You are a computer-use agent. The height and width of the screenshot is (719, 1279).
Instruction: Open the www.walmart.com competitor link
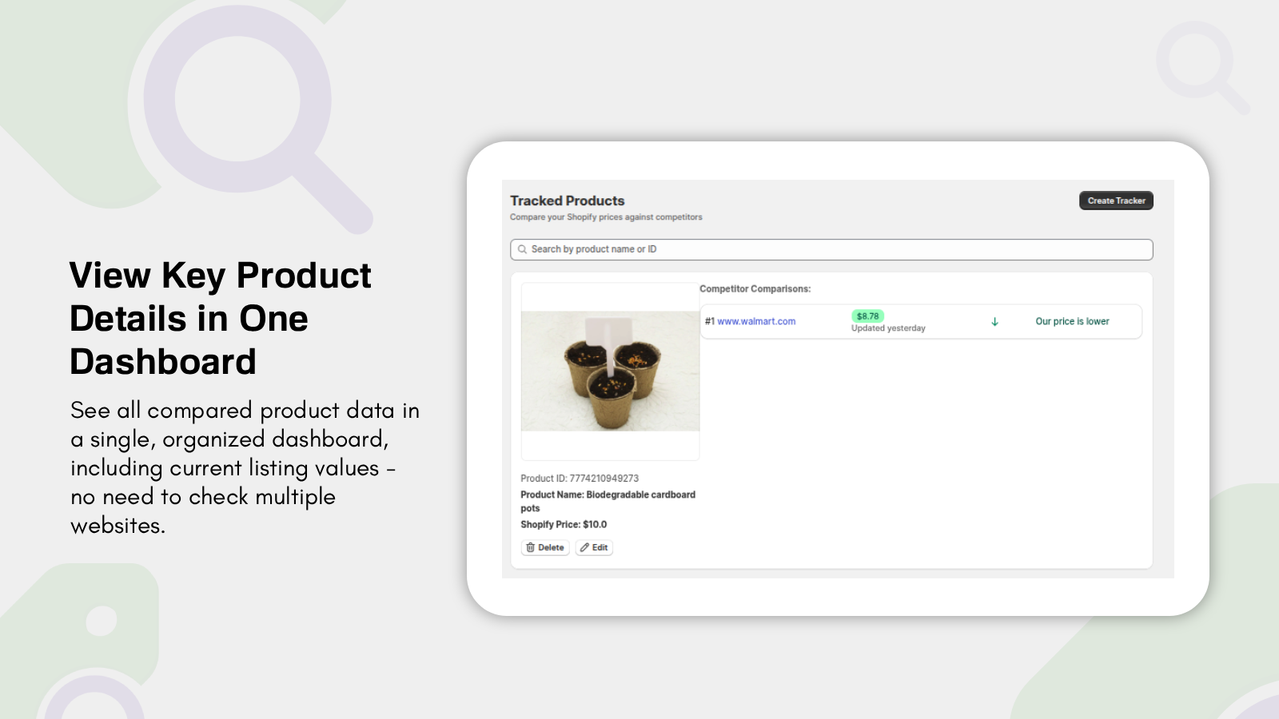tap(756, 321)
